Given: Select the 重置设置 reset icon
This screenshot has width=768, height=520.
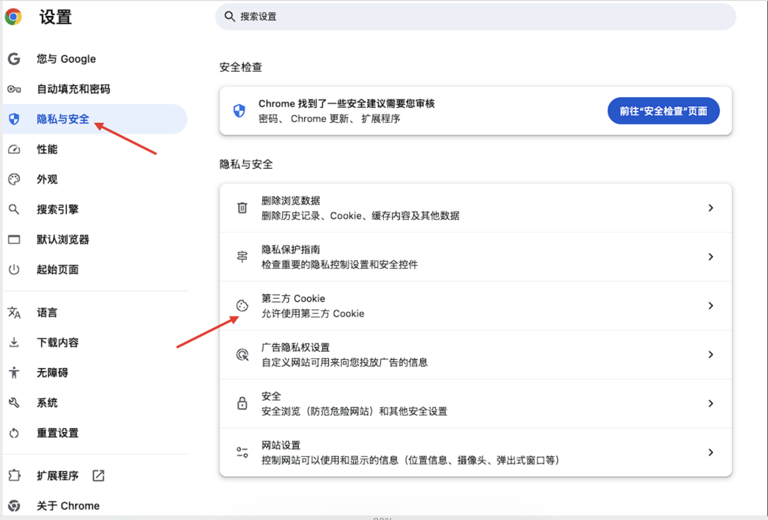Looking at the screenshot, I should pos(14,433).
